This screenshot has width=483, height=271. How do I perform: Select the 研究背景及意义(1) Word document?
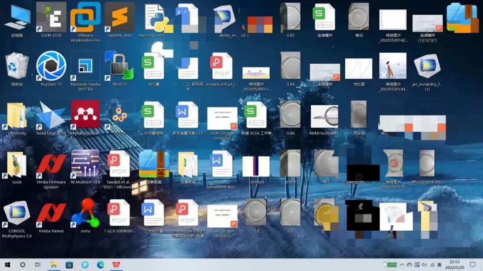(x=188, y=118)
